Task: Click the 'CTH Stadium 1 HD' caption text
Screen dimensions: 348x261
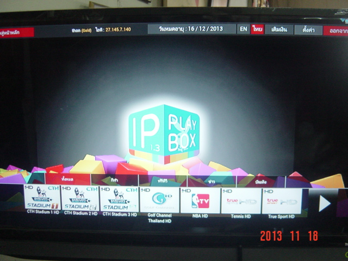Action: click(43, 212)
